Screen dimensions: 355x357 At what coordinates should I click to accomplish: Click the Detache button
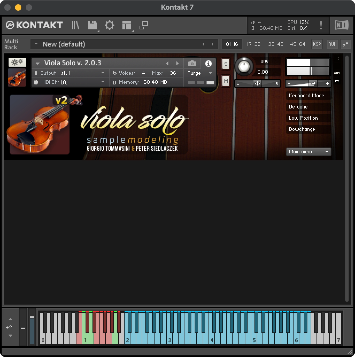click(308, 107)
